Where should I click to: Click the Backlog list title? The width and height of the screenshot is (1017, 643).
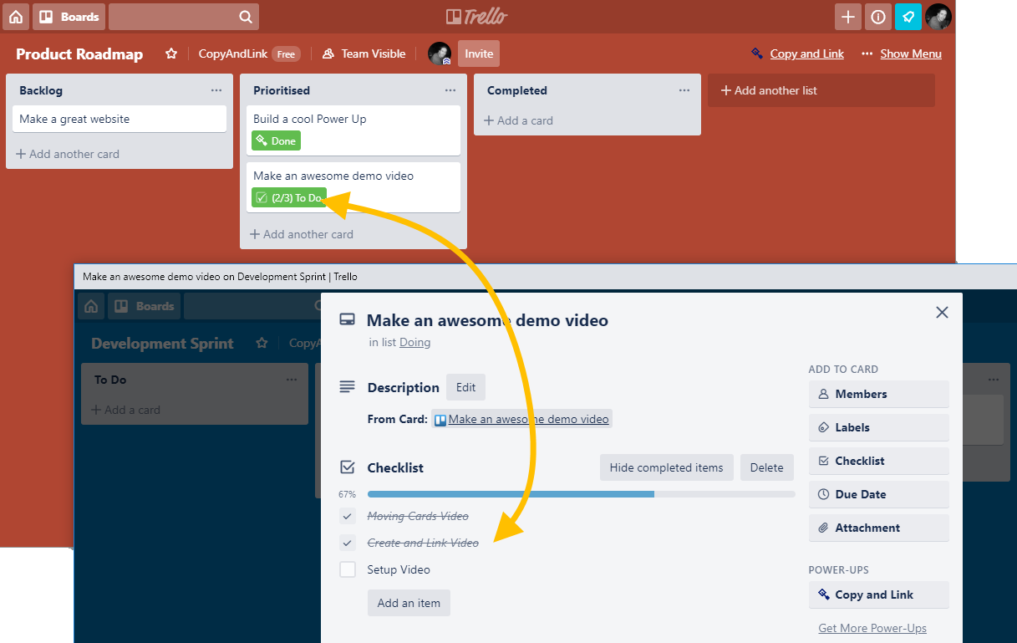click(x=41, y=90)
